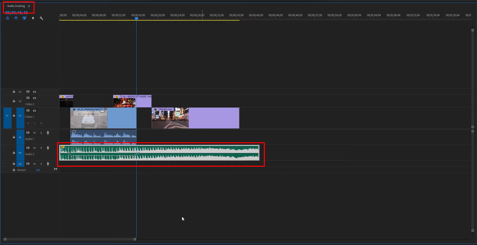Toggle A3 track targeting button
477x245 pixels.
pos(20,164)
